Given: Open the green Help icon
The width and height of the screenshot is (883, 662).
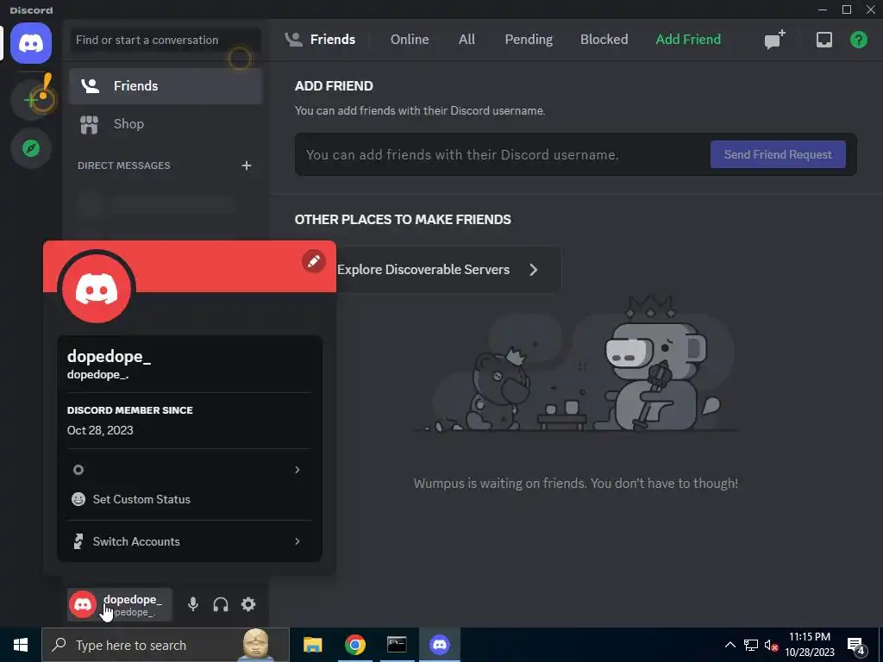Looking at the screenshot, I should pyautogui.click(x=858, y=40).
